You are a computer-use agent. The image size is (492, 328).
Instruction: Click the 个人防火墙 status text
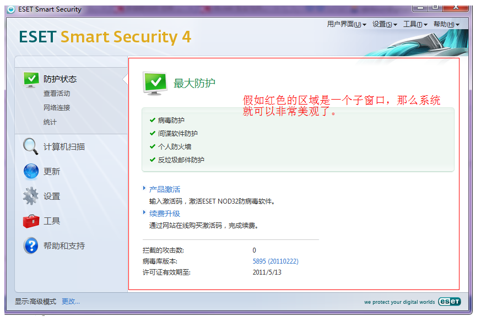pos(175,146)
